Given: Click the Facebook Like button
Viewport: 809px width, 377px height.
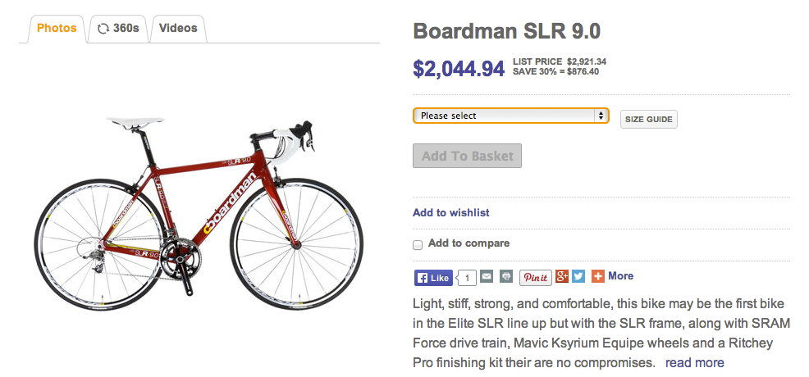Looking at the screenshot, I should coord(432,278).
